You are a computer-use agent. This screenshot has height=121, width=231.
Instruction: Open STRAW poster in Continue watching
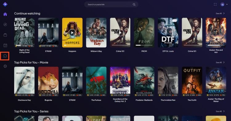click(x=48, y=32)
